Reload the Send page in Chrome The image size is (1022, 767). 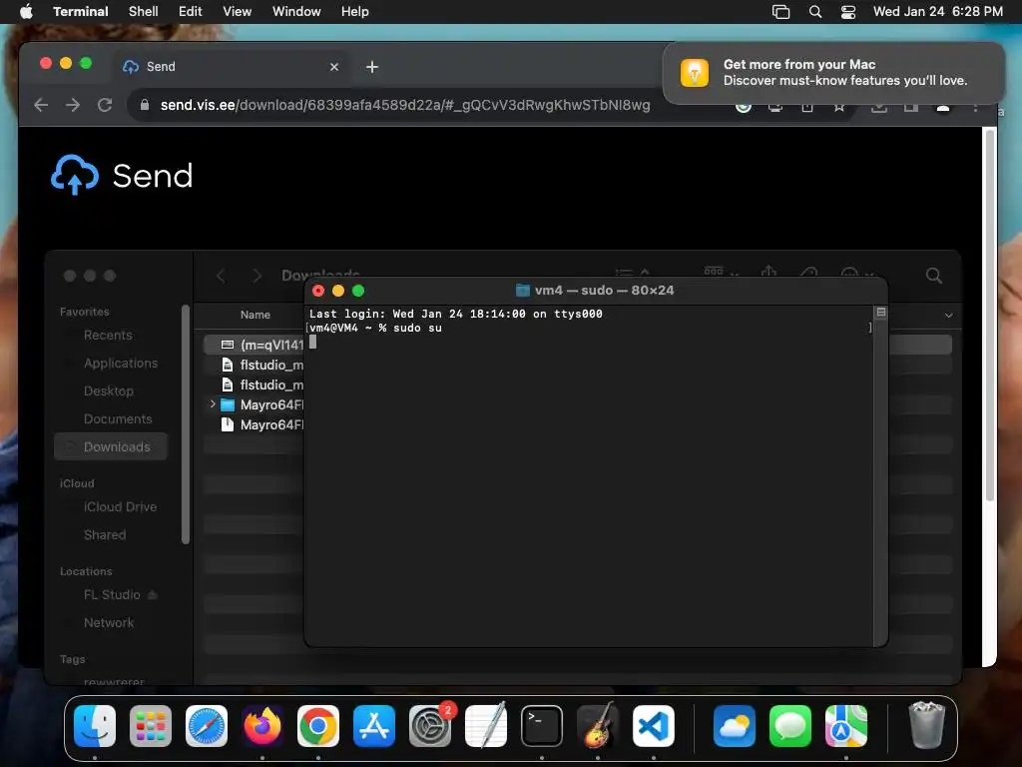(104, 105)
